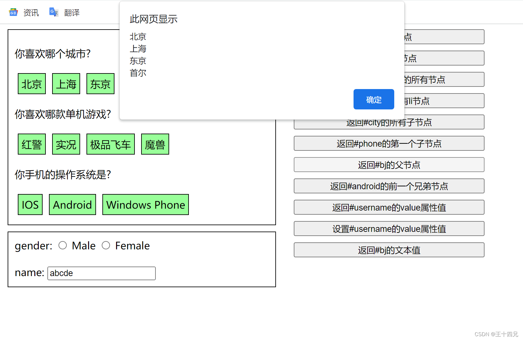Image resolution: width=523 pixels, height=340 pixels.
Task: Click the Male label text
Action: click(84, 246)
